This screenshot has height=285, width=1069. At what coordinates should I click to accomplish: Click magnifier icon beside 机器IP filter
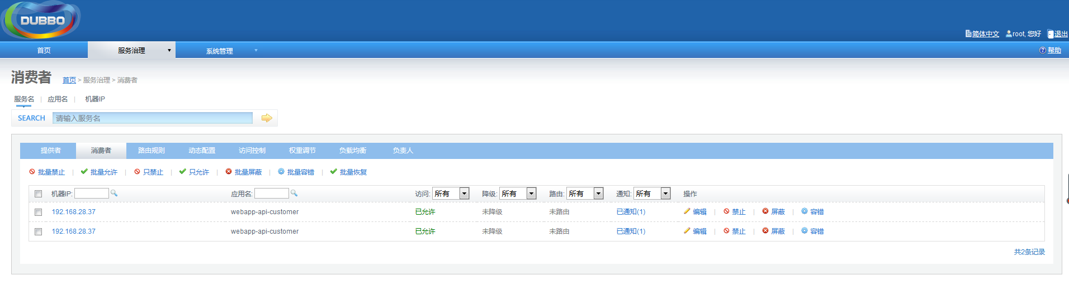coord(114,193)
